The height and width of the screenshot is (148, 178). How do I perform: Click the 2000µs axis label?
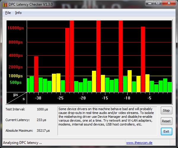[16, 67]
